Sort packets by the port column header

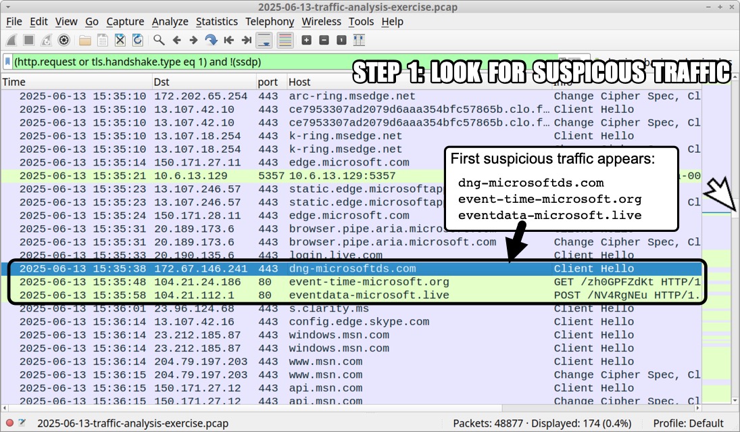(272, 82)
